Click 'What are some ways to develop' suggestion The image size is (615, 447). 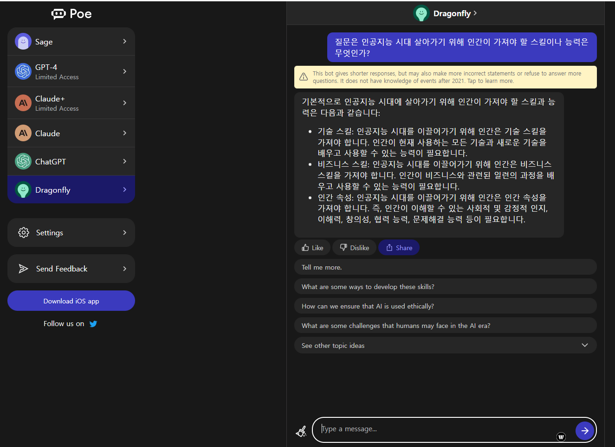coord(446,287)
